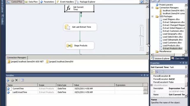Select the (project) localhost.DemoDW connection
Image resolution: width=190 pixels, height=106 pixels.
coord(60,62)
